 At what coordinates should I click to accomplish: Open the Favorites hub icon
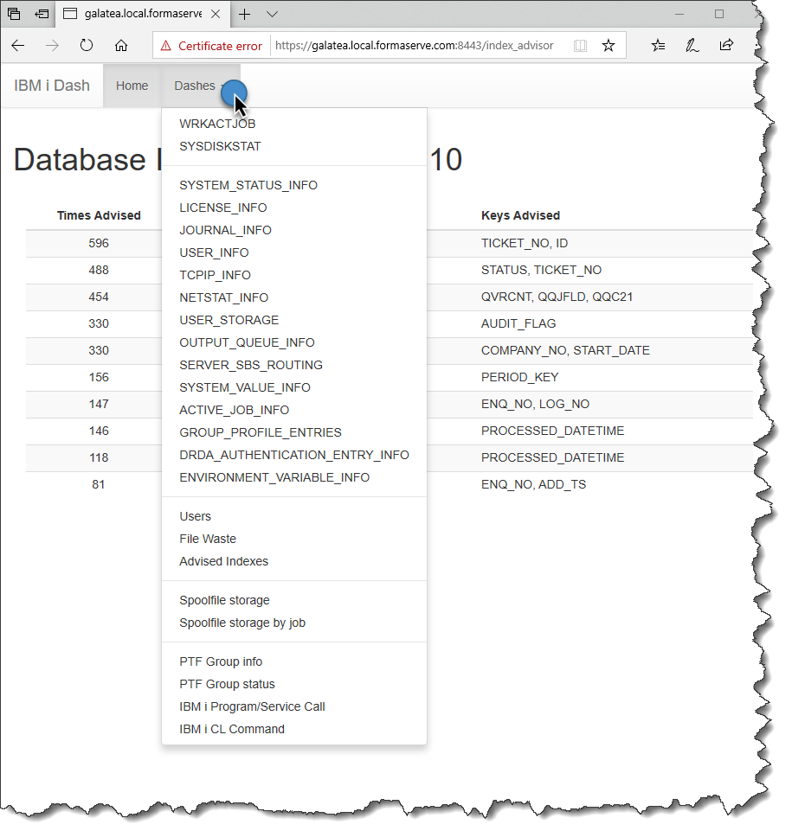coord(659,45)
